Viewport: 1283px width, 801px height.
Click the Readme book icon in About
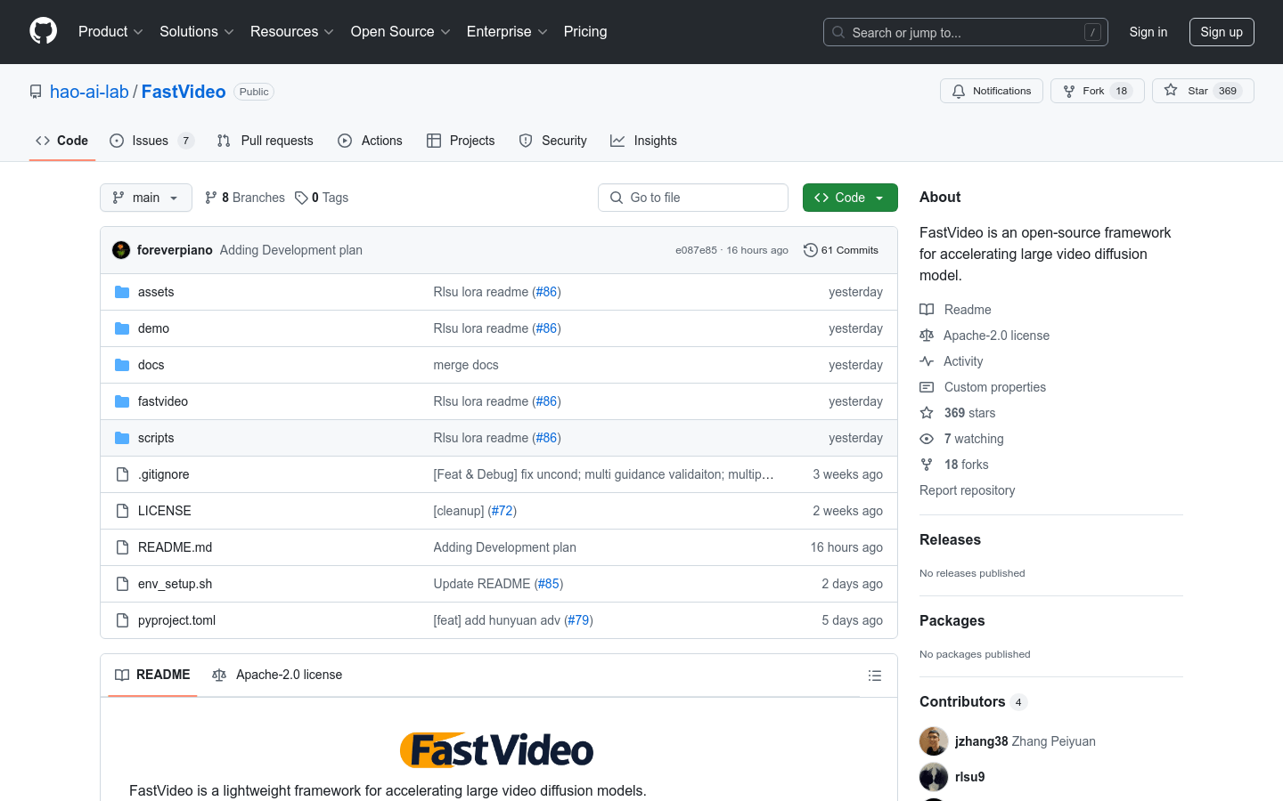[x=927, y=310]
